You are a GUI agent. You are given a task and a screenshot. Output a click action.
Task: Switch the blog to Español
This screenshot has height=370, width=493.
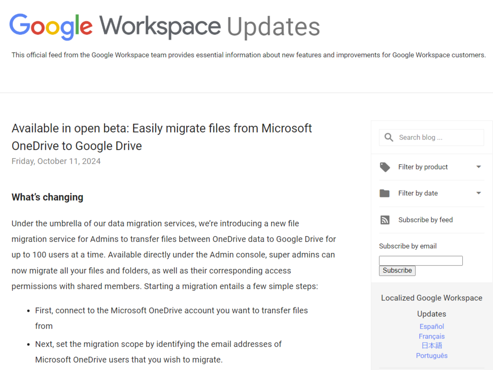point(431,326)
